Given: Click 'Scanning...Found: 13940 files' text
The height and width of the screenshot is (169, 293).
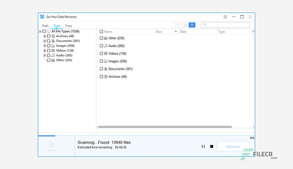Looking at the screenshot, I should [104, 142].
